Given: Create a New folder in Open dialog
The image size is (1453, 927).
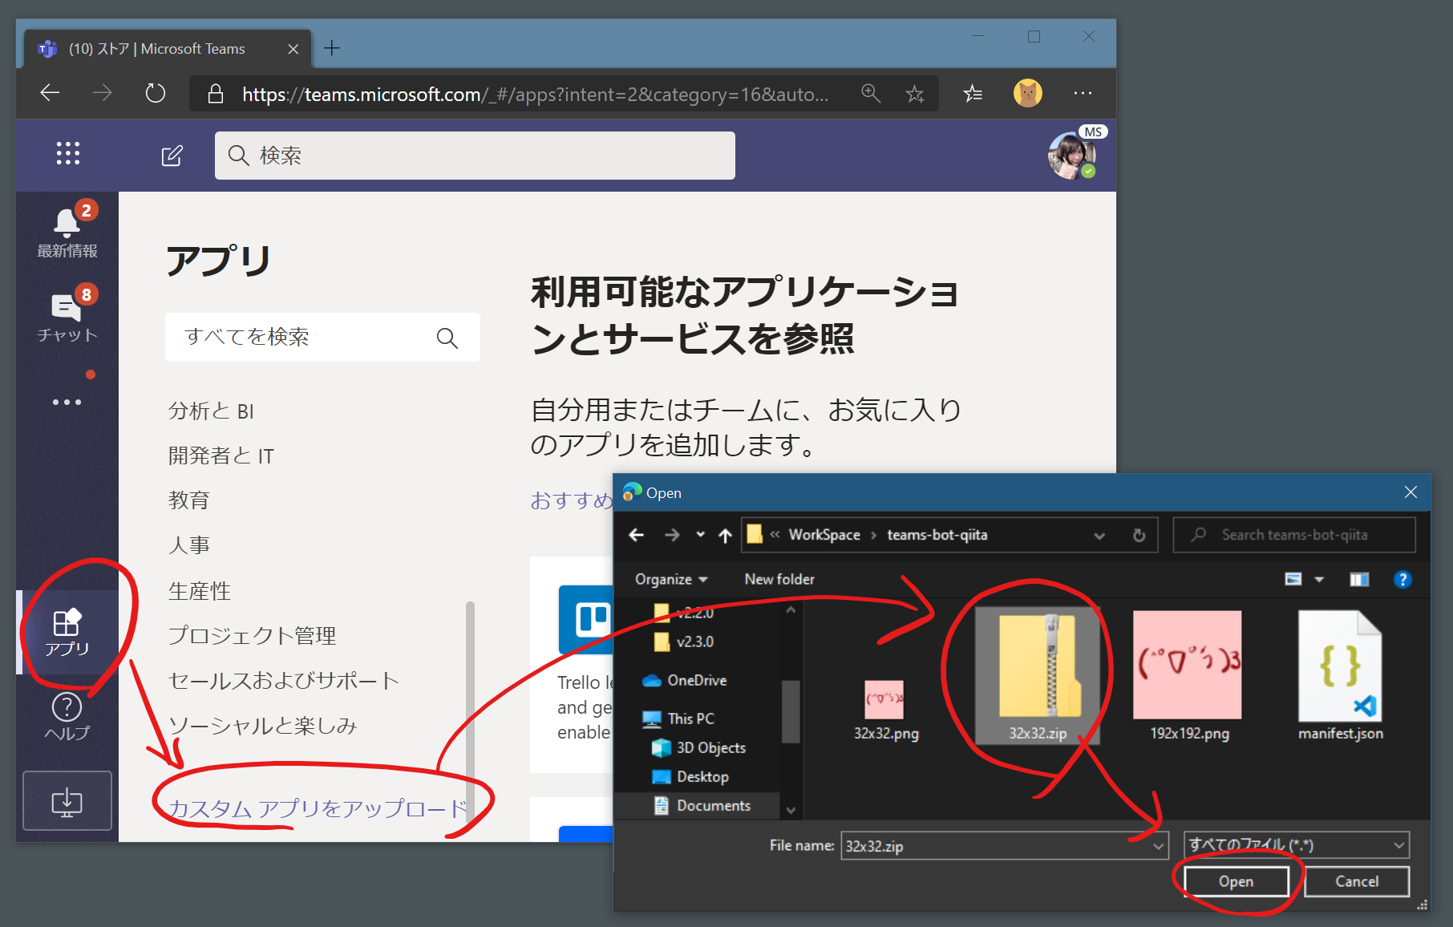Looking at the screenshot, I should pyautogui.click(x=779, y=579).
